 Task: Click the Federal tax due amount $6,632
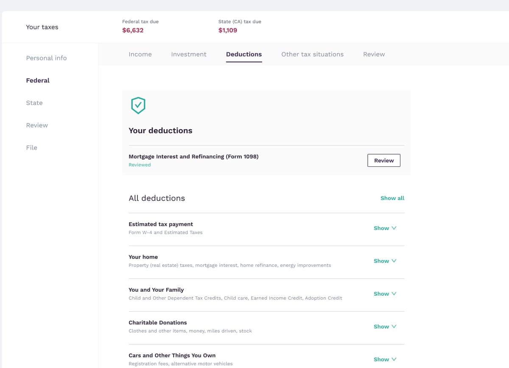pyautogui.click(x=133, y=30)
